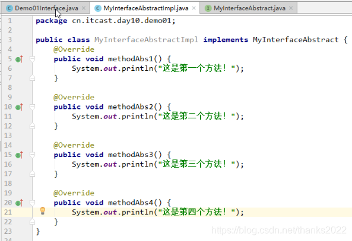Screen dimensions: 352x241
Task: Click line number 1 in the gutter
Action: 9,21
